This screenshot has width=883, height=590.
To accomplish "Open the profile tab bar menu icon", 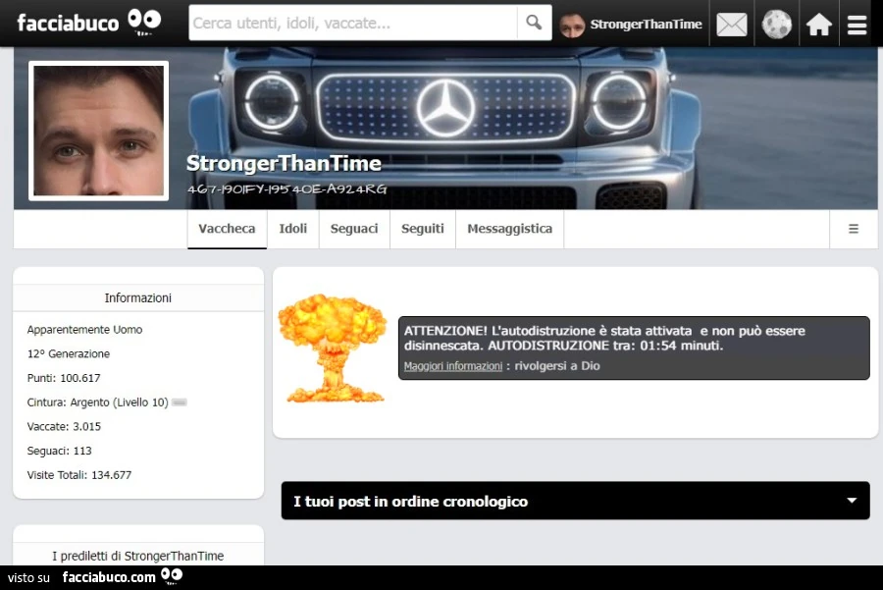I will pyautogui.click(x=854, y=229).
